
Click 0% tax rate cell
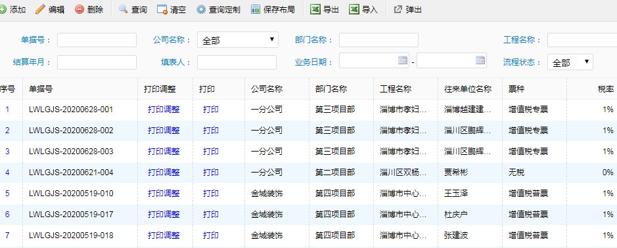pos(608,172)
